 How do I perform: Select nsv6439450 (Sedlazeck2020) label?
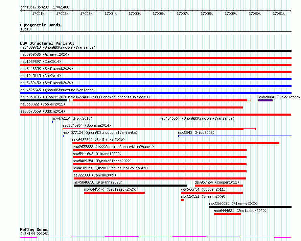(x=47, y=83)
